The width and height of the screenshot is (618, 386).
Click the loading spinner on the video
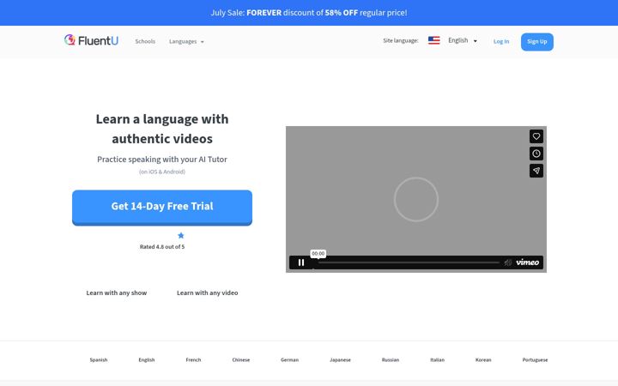[415, 199]
